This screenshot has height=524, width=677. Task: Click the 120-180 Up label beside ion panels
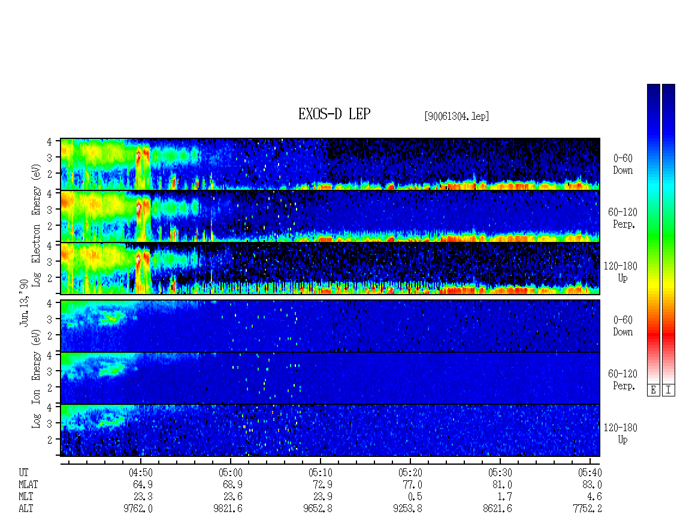click(x=621, y=434)
